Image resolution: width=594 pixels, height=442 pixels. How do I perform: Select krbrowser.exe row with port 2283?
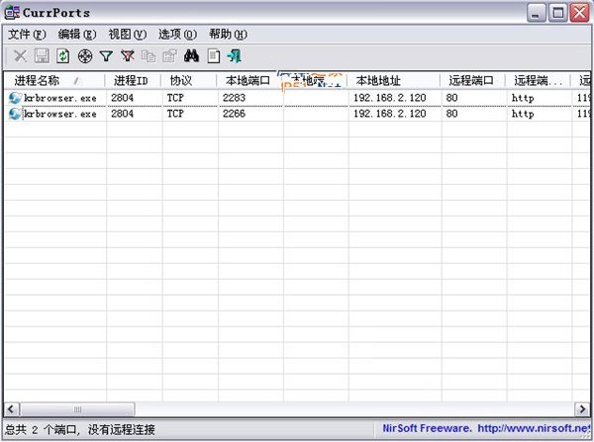coord(297,98)
